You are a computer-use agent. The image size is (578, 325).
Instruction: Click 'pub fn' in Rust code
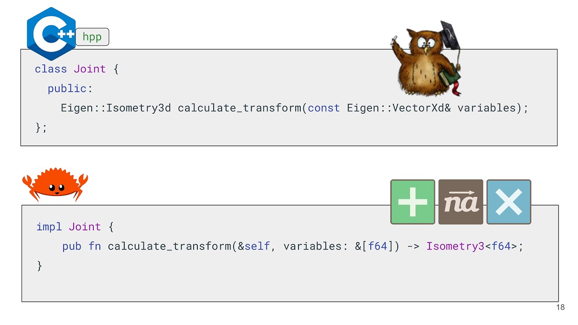[81, 246]
